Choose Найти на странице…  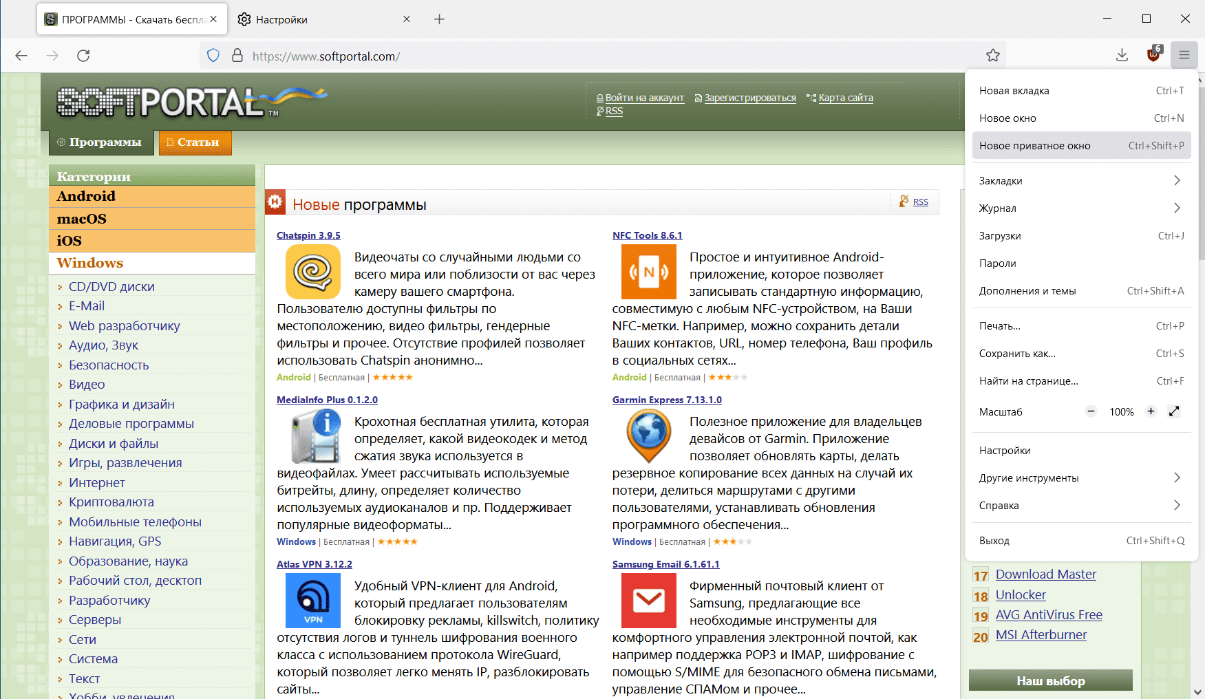pos(1081,380)
